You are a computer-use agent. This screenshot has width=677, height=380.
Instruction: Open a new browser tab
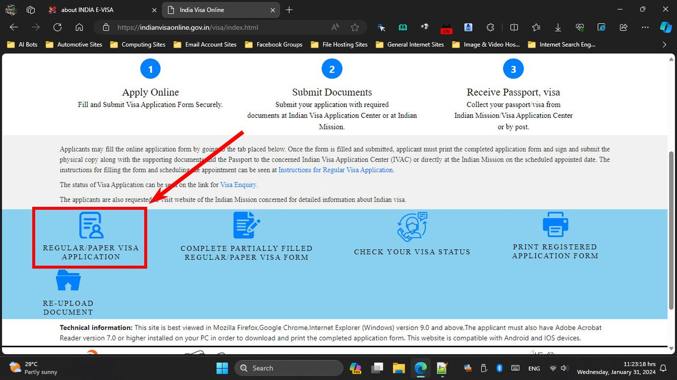point(289,9)
